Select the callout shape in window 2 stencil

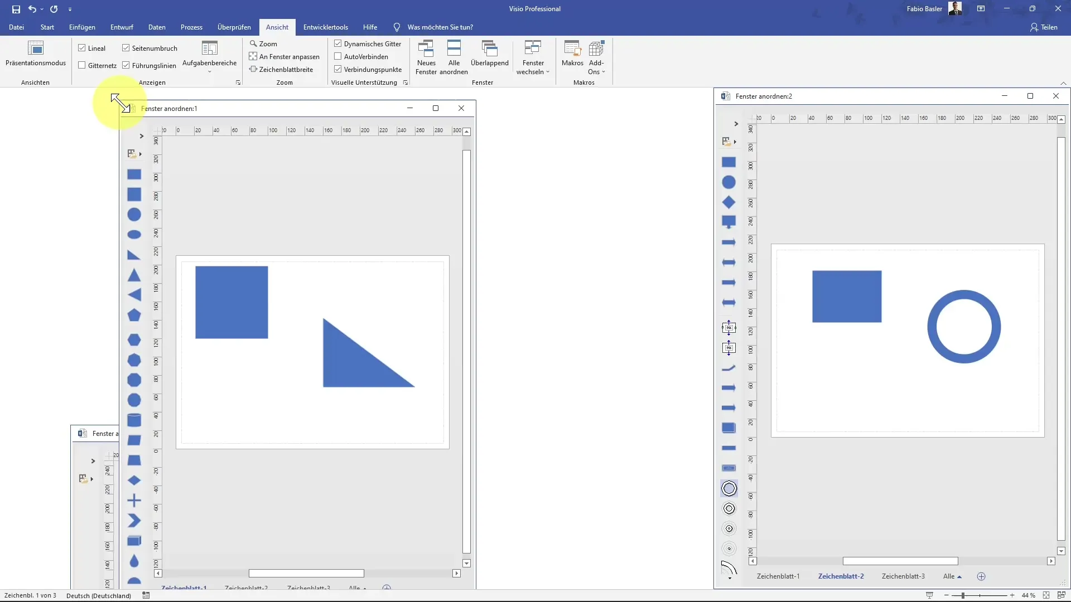pyautogui.click(x=729, y=222)
